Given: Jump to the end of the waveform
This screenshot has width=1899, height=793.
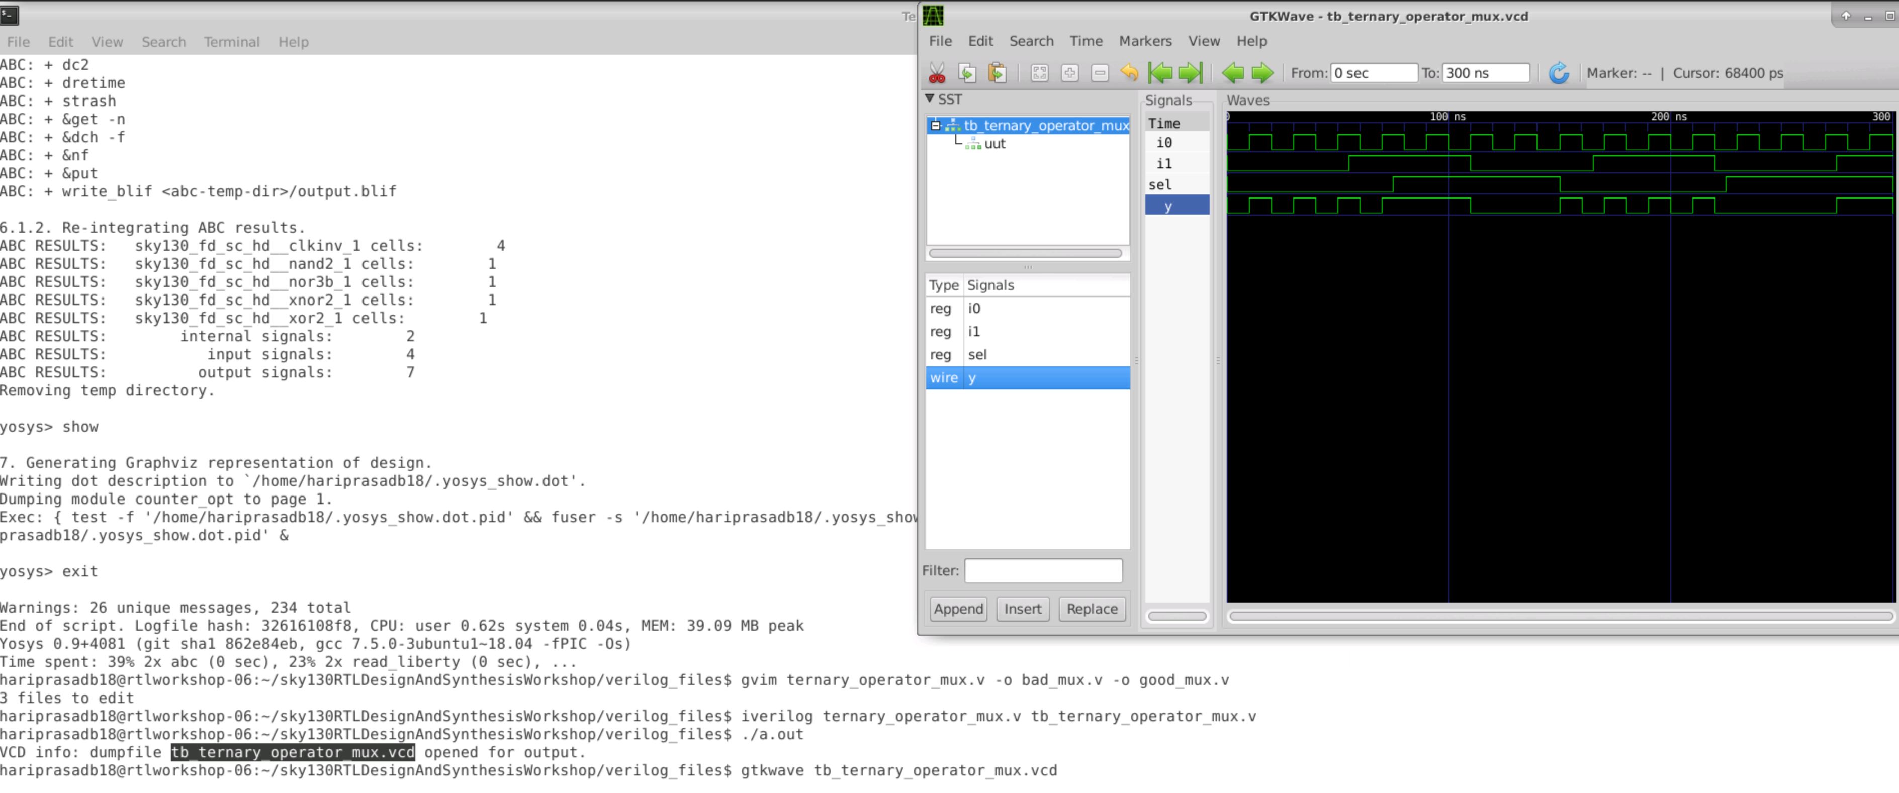Looking at the screenshot, I should 1189,73.
